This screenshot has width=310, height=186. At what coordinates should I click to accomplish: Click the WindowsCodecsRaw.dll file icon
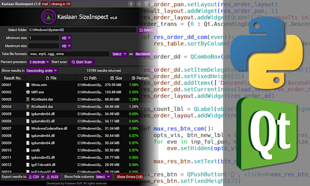click(28, 128)
